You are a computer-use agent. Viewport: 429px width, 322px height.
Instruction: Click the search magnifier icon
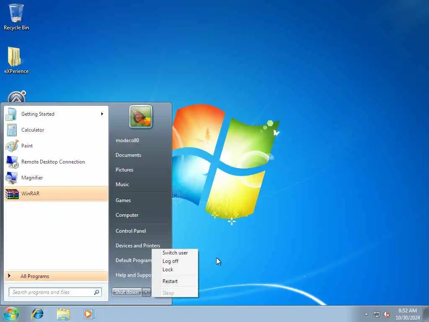pos(97,292)
